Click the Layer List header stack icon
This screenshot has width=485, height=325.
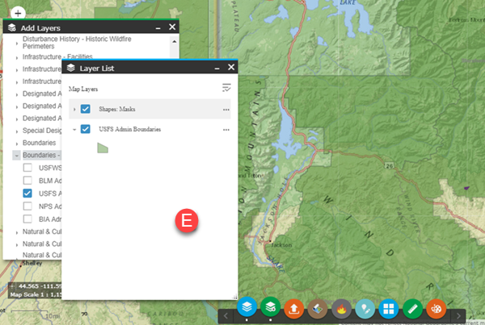pos(71,68)
